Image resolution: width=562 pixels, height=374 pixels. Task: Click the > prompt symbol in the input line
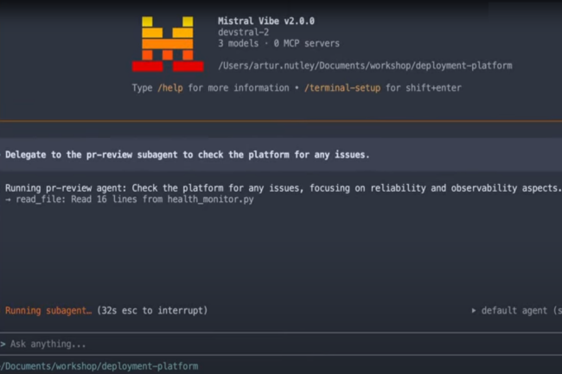(3, 344)
